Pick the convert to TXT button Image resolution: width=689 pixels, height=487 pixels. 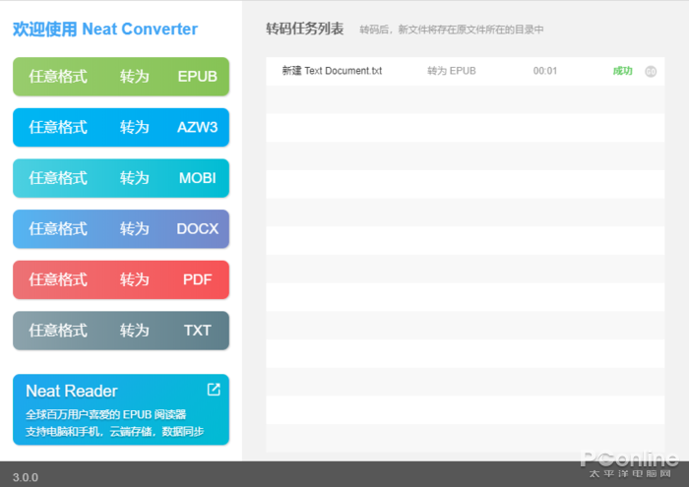coord(121,331)
